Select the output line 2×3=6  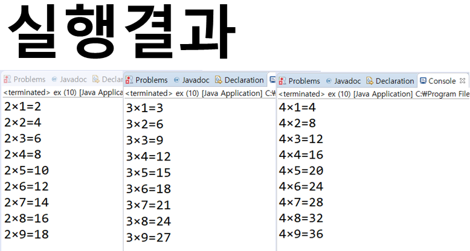[x=23, y=139]
